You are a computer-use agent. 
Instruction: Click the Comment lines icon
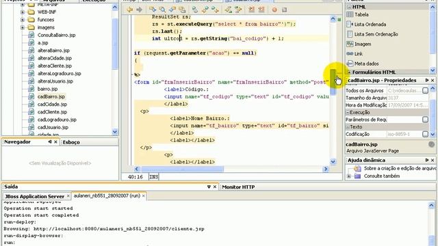click(251, 10)
